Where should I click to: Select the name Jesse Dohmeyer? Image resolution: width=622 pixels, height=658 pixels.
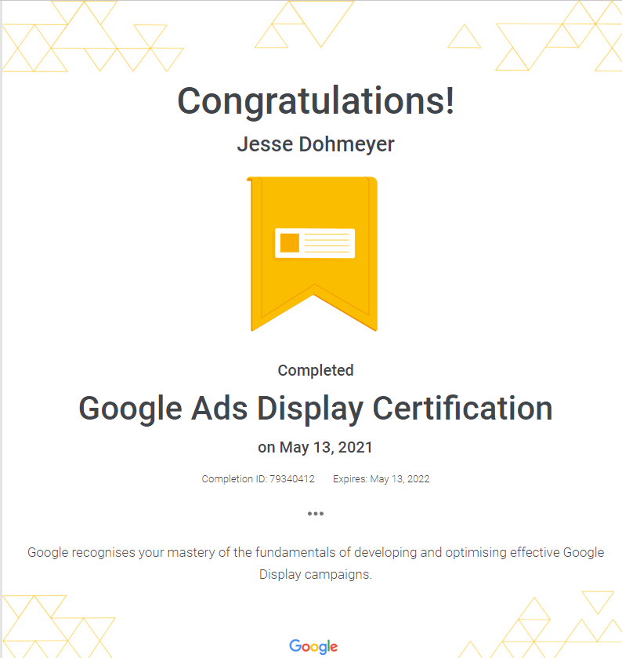[315, 144]
